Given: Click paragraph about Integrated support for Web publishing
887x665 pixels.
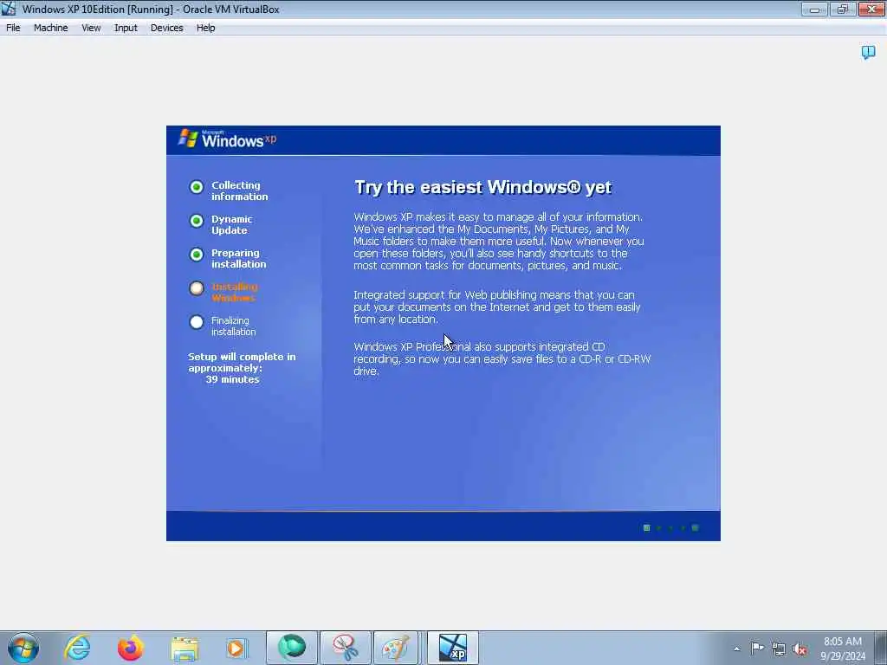Looking at the screenshot, I should 496,307.
